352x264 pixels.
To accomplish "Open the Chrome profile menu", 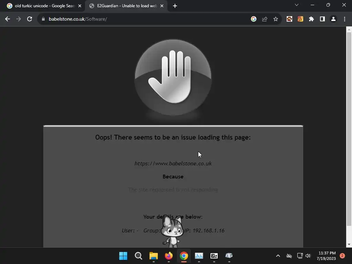I will click(x=333, y=19).
